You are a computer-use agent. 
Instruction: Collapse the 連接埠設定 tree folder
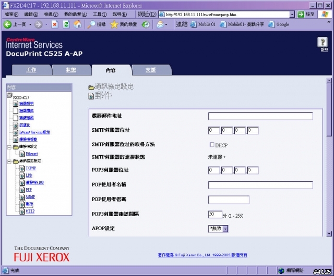9,147
